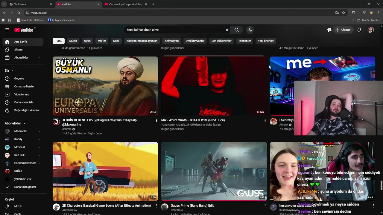Select Yeni öneriler filter chip
383x215 pixels.
(266, 41)
